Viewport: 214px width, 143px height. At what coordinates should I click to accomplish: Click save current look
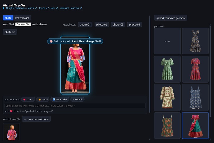click(36, 119)
